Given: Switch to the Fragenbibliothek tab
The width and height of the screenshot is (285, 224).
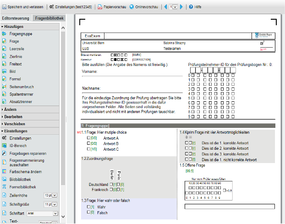Looking at the screenshot, I should click(49, 18).
